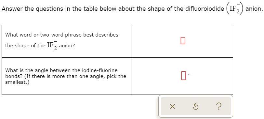The width and height of the screenshot is (264, 119).
Task: Click the X clear icon
Action: [x=172, y=107]
